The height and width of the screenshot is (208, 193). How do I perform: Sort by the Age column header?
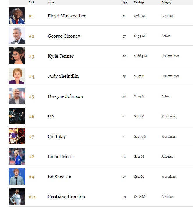pos(125,2)
